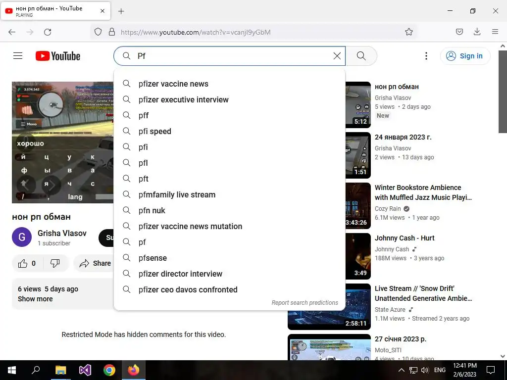Image resolution: width=507 pixels, height=380 pixels.
Task: Open Johnny Cash - Hurt video
Action: (x=405, y=238)
